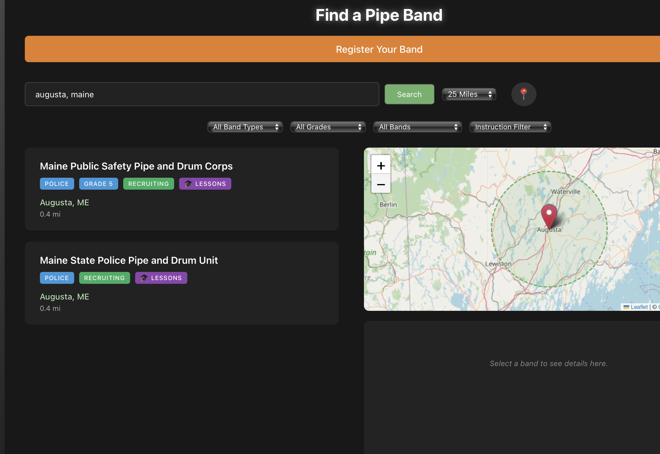This screenshot has height=454, width=660.
Task: Open the All Bands dropdown
Action: pyautogui.click(x=417, y=127)
